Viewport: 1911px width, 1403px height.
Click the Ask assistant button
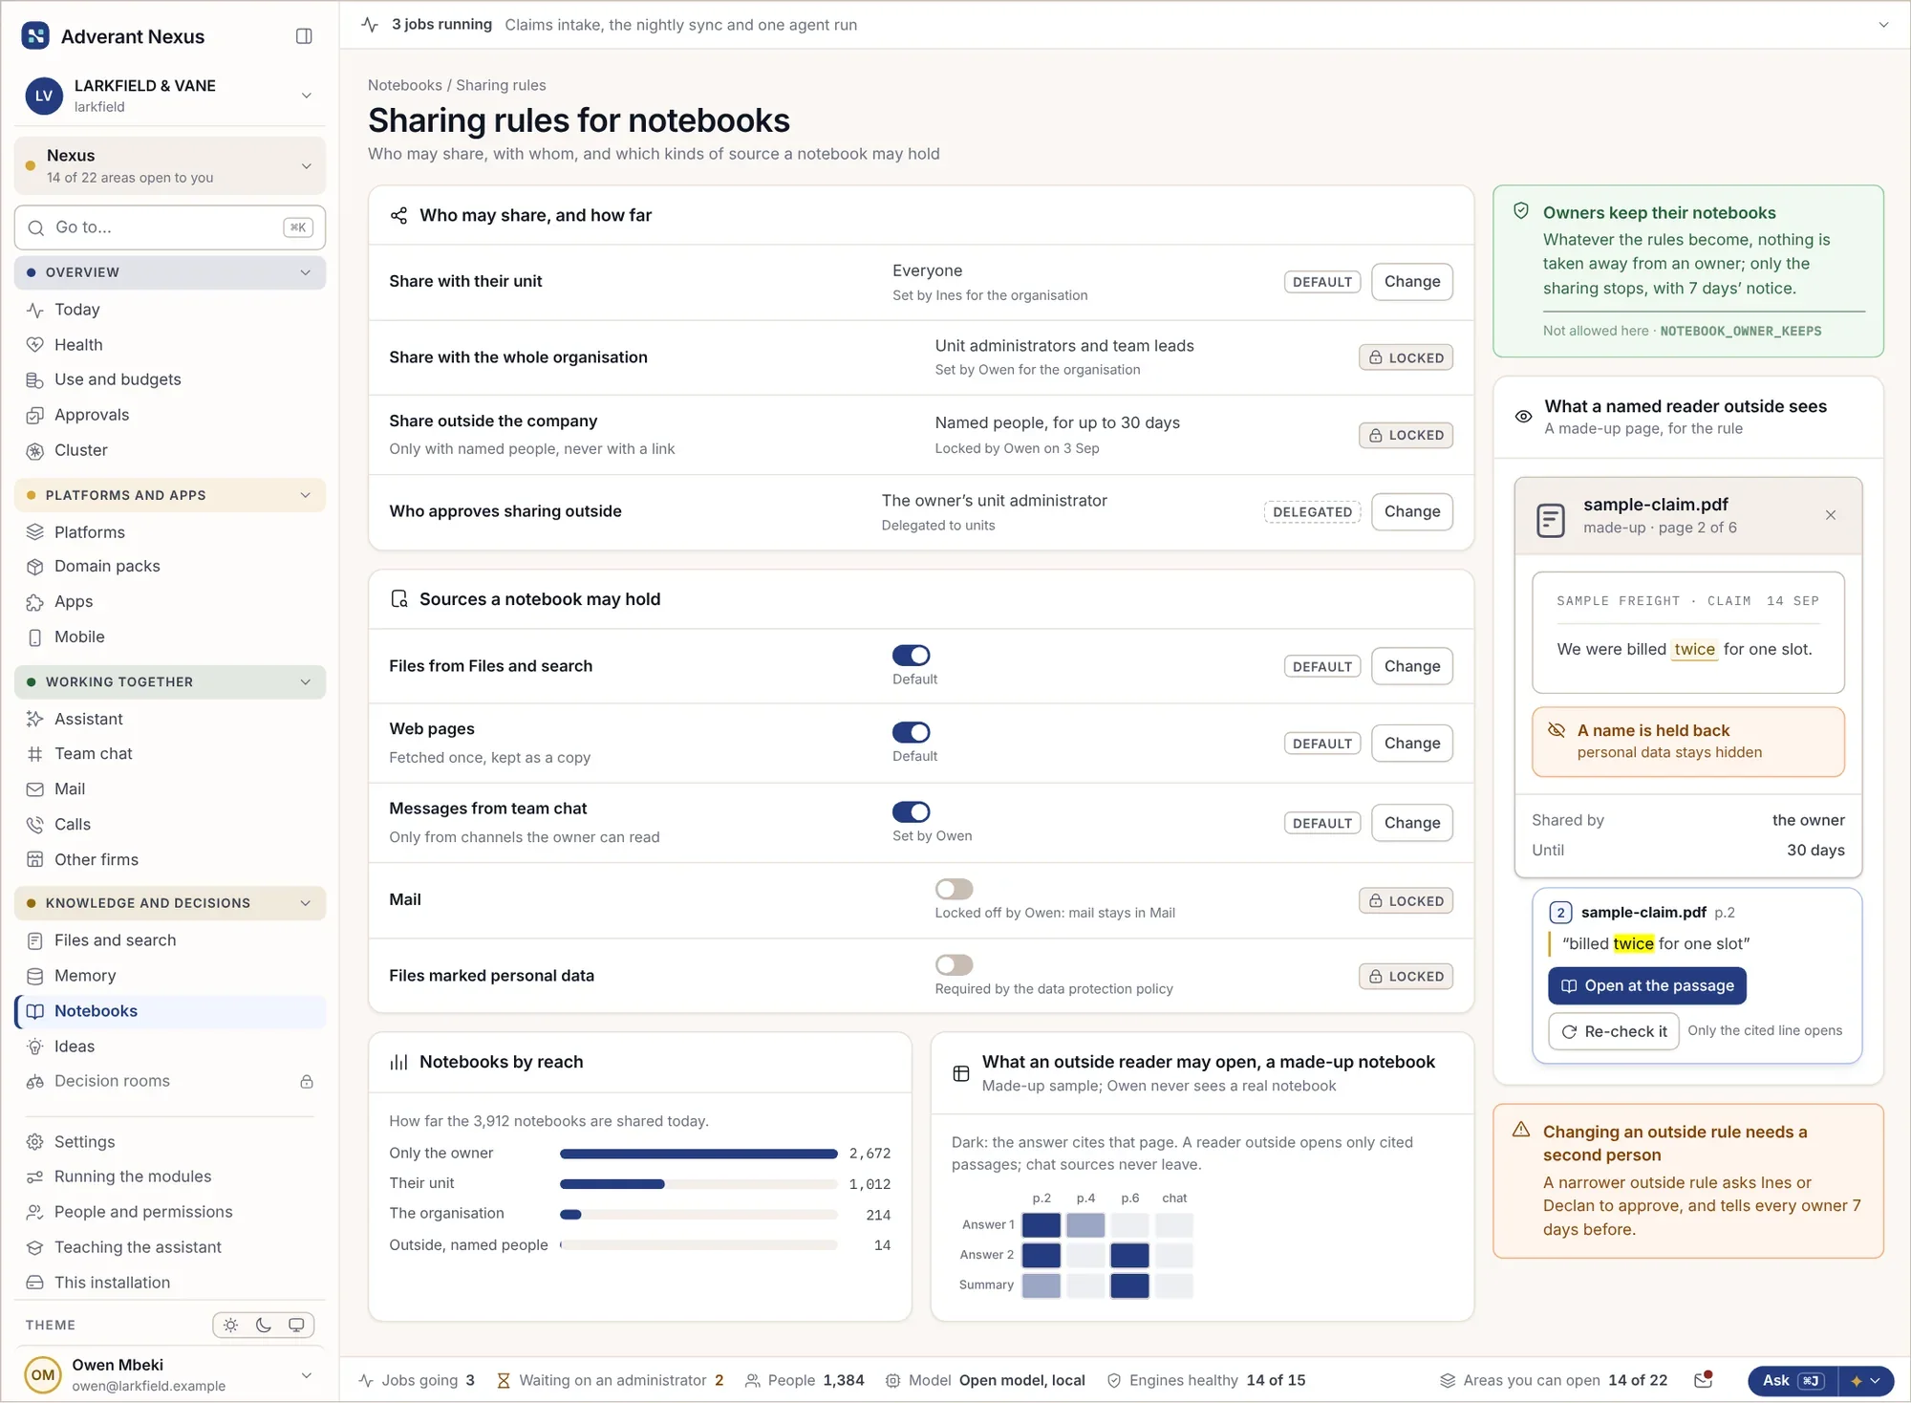point(1793,1380)
